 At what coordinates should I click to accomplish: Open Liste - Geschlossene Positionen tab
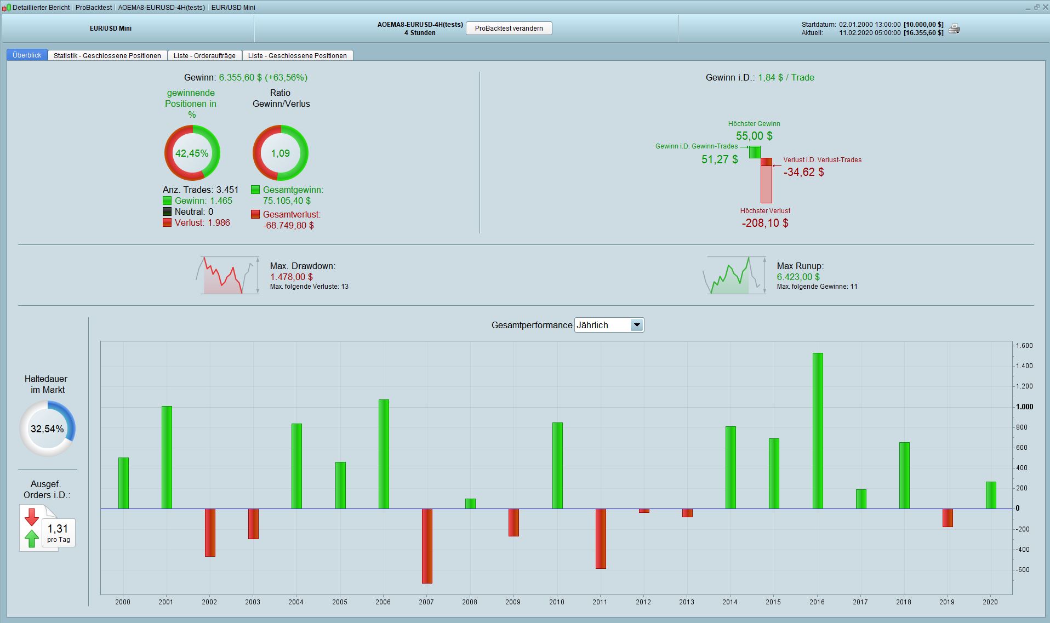298,55
